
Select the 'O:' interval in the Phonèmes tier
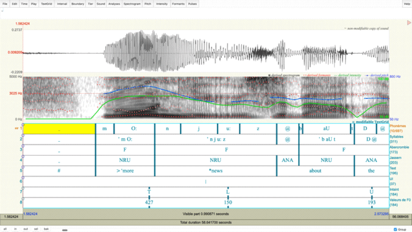click(x=134, y=129)
